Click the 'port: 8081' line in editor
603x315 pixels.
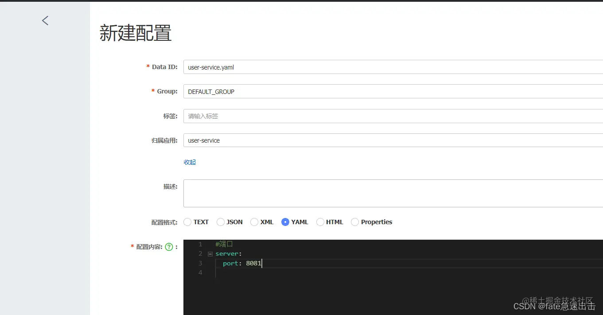[242, 263]
